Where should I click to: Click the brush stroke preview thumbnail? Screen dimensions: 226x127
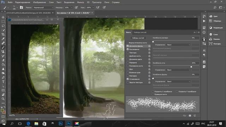coord(162,104)
